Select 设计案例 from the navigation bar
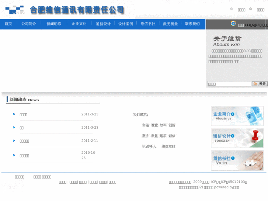The height and width of the screenshot is (201, 268). click(x=126, y=24)
